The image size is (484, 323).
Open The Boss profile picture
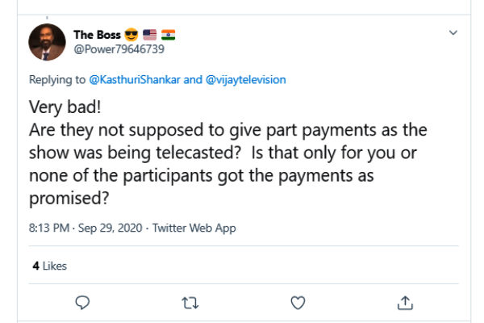pyautogui.click(x=47, y=41)
